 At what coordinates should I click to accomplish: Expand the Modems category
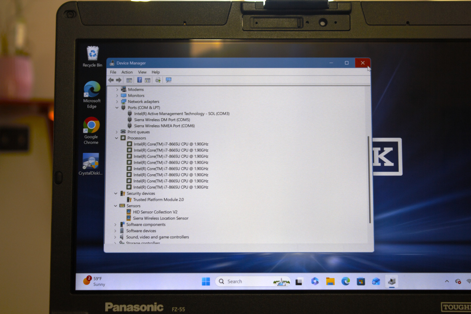pyautogui.click(x=117, y=90)
